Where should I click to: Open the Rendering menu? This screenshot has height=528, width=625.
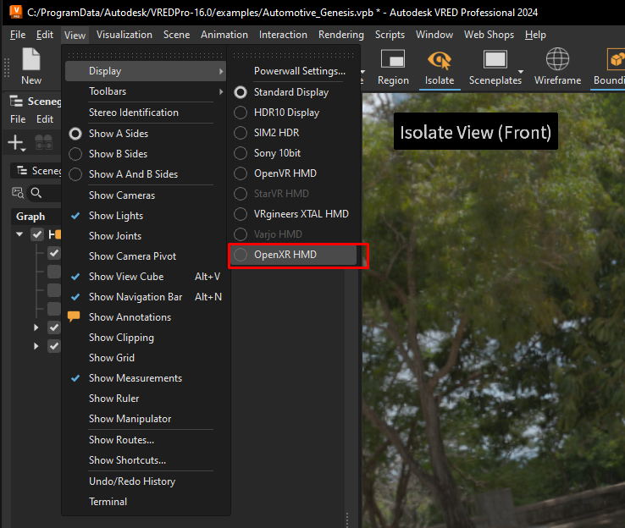pos(340,35)
